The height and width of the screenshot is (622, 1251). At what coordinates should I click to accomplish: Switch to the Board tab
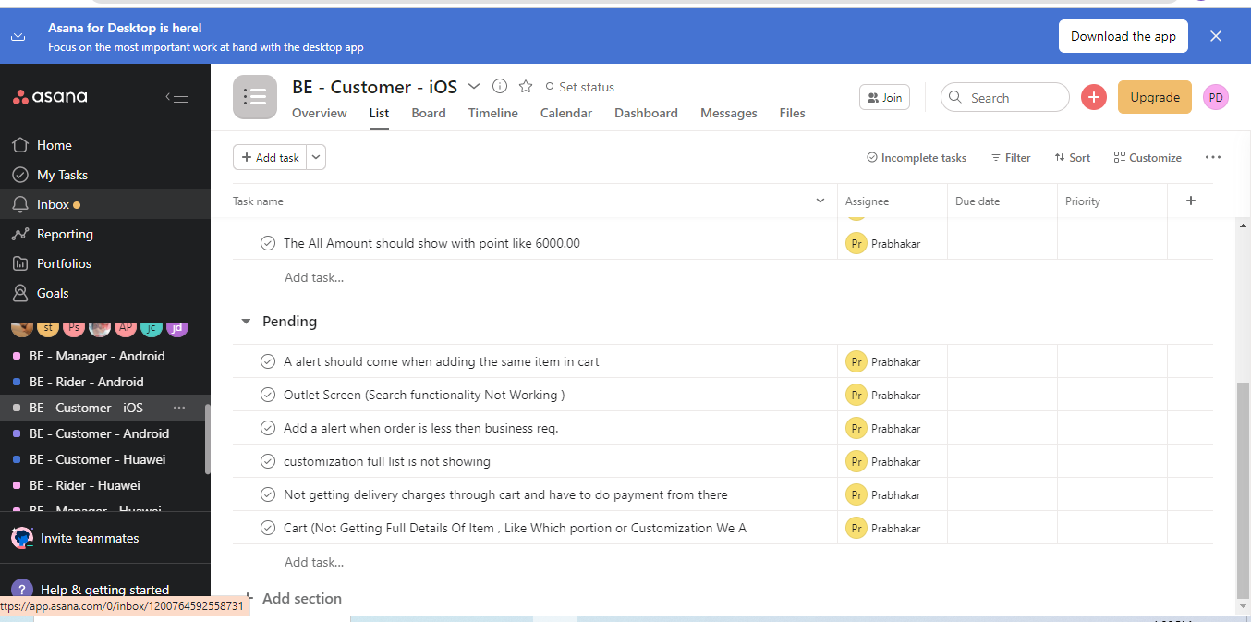click(429, 113)
